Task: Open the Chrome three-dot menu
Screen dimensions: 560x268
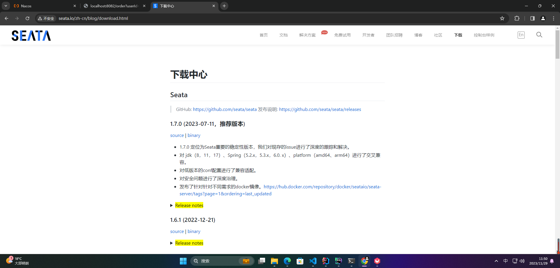Action: [554, 18]
